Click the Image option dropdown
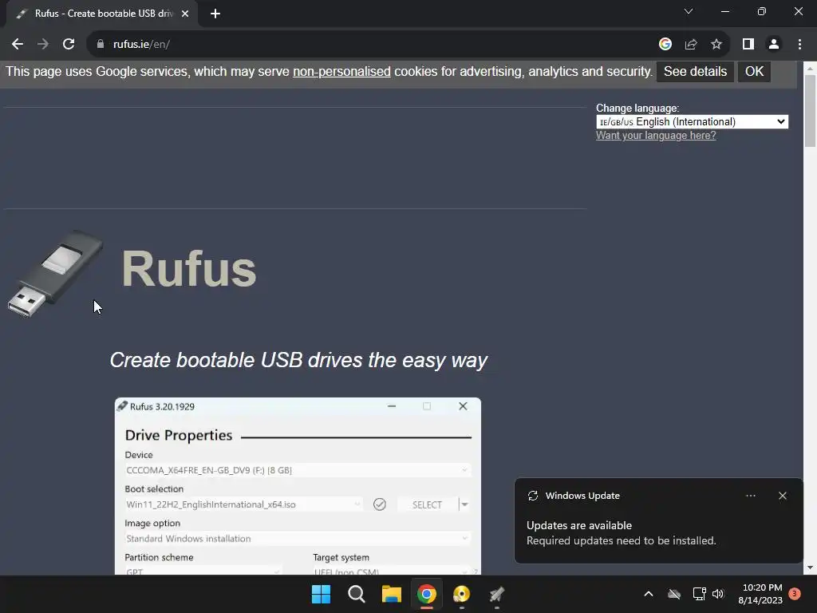817x613 pixels. (x=298, y=539)
